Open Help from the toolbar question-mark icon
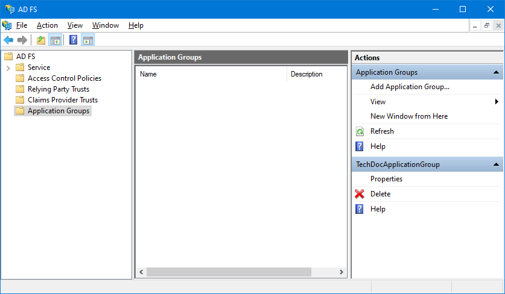505x294 pixels. pos(74,40)
